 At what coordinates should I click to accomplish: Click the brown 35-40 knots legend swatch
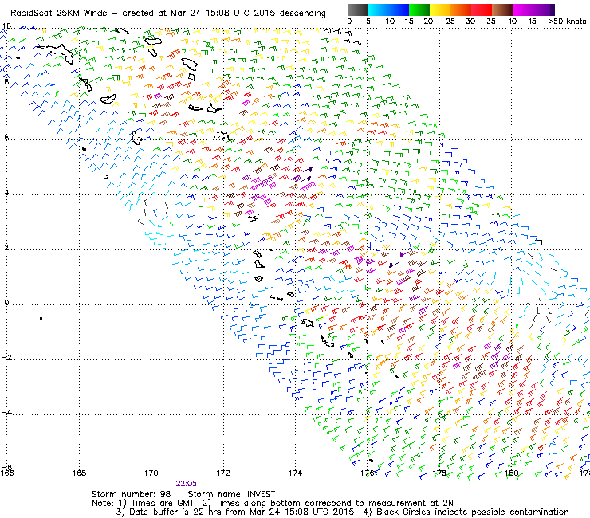[x=502, y=10]
